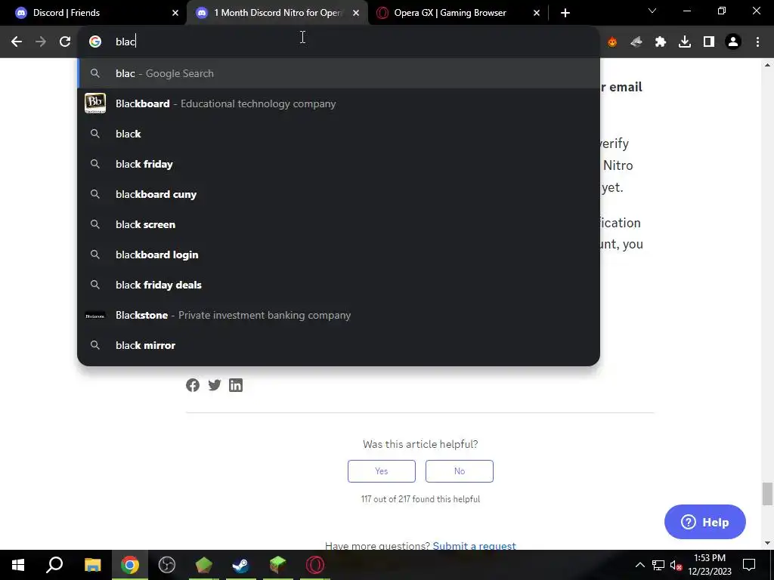774x580 pixels.
Task: Open the network tray icon
Action: 658,565
